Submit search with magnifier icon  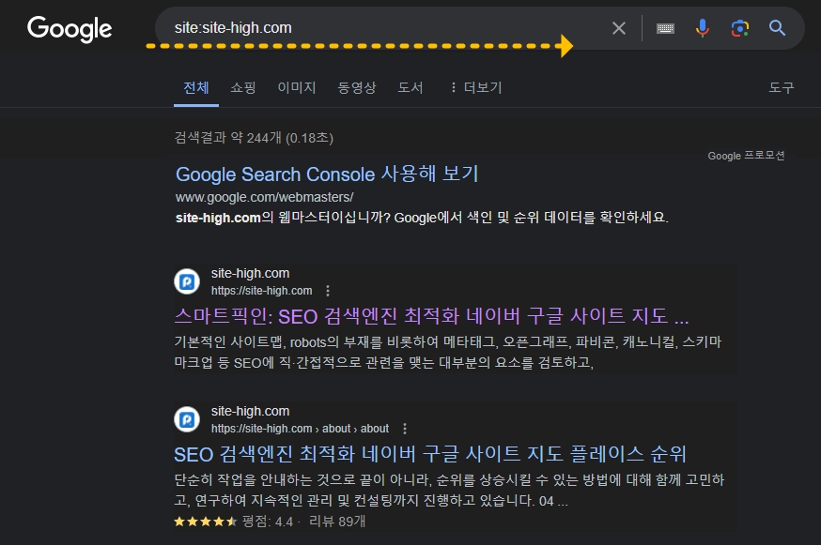coord(777,28)
